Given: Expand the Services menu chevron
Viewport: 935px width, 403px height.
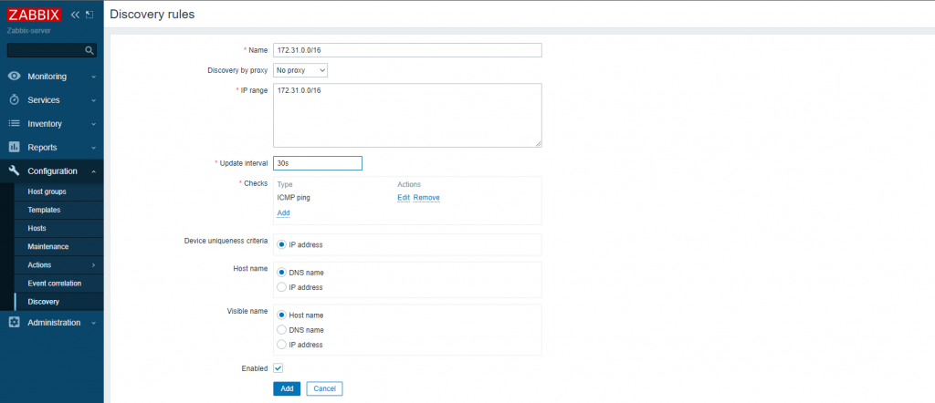Looking at the screenshot, I should (x=94, y=100).
